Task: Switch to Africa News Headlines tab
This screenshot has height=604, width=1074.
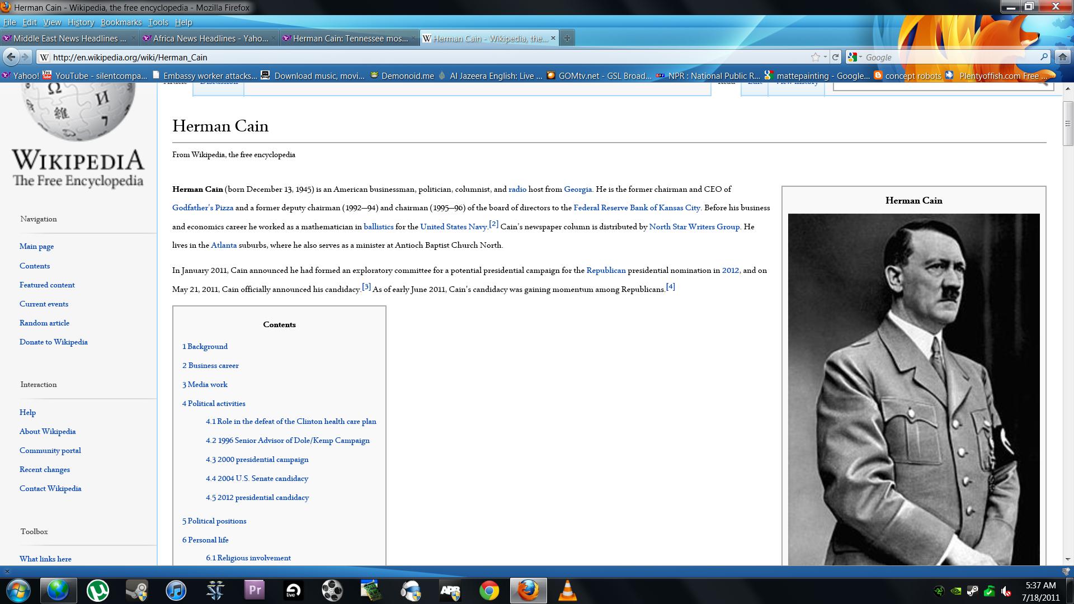Action: coord(210,38)
